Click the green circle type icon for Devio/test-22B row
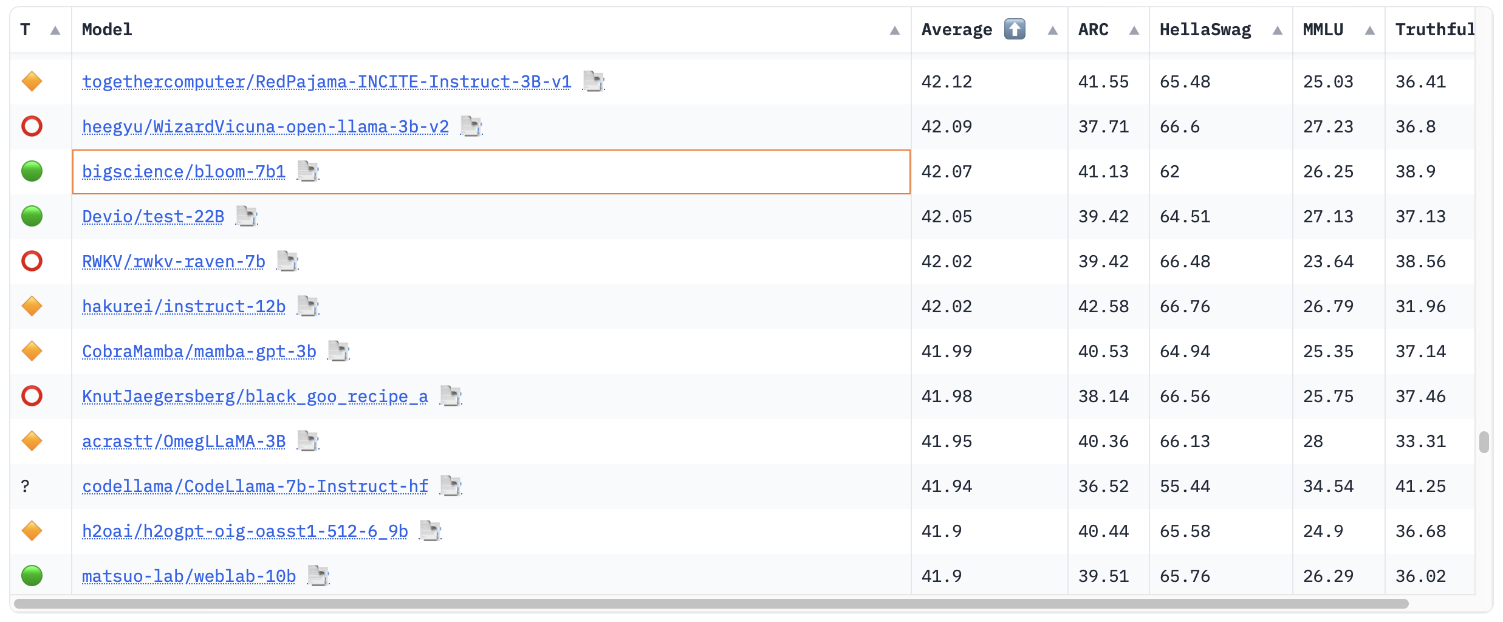 click(32, 216)
